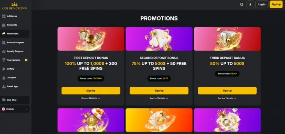Collapse Bonus Details under Second Deposit Bonus
Viewport: 285px width, 134px height.
click(159, 98)
